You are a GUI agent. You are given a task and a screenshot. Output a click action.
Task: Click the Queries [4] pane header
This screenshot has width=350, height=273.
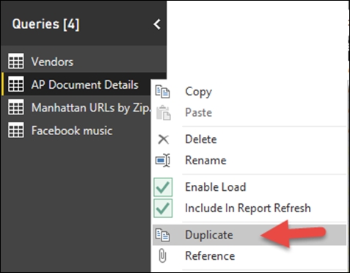point(45,24)
